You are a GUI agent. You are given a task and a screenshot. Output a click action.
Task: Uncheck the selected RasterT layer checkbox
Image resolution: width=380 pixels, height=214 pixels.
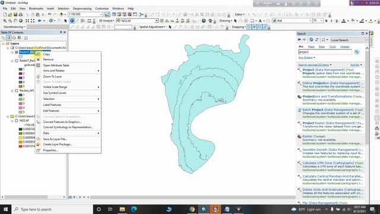pyautogui.click(x=17, y=52)
